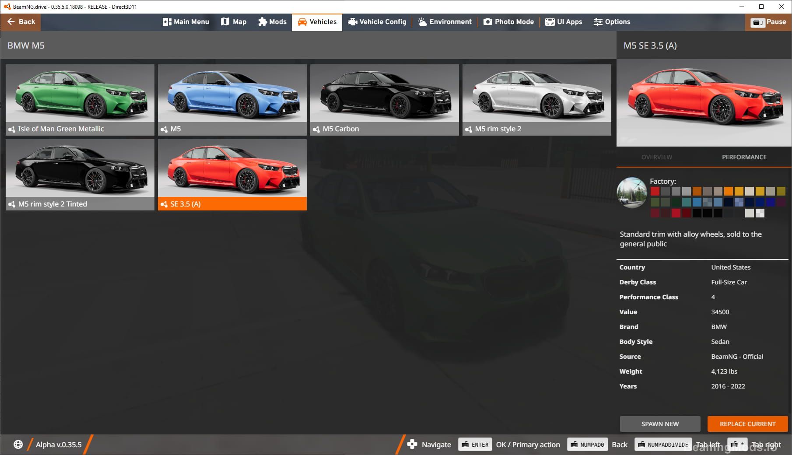Click the Value entry '34500'

(720, 312)
